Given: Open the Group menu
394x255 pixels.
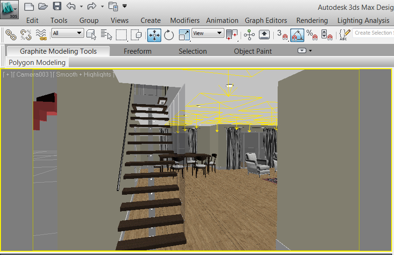Looking at the screenshot, I should pyautogui.click(x=89, y=21).
